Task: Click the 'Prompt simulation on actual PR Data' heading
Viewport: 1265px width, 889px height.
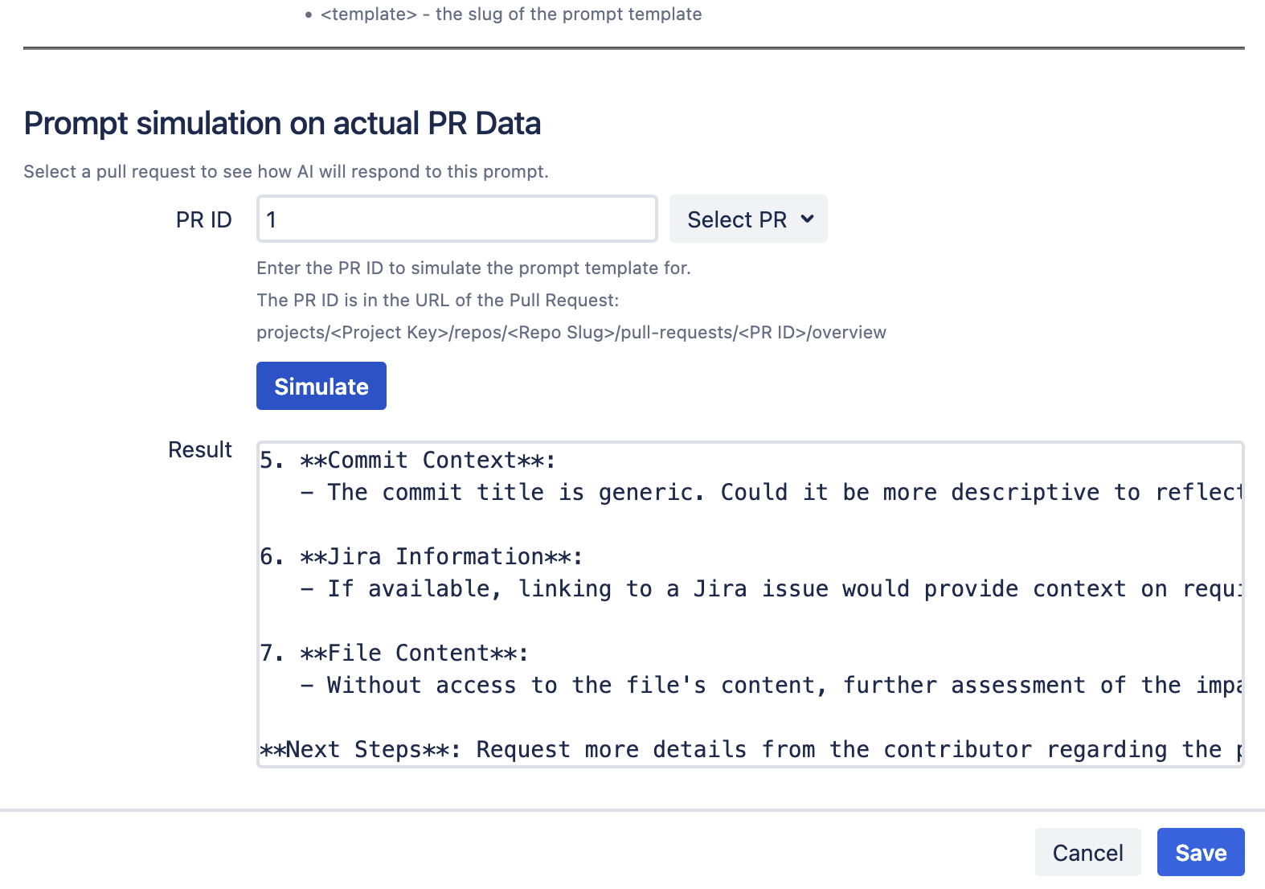Action: pos(282,124)
